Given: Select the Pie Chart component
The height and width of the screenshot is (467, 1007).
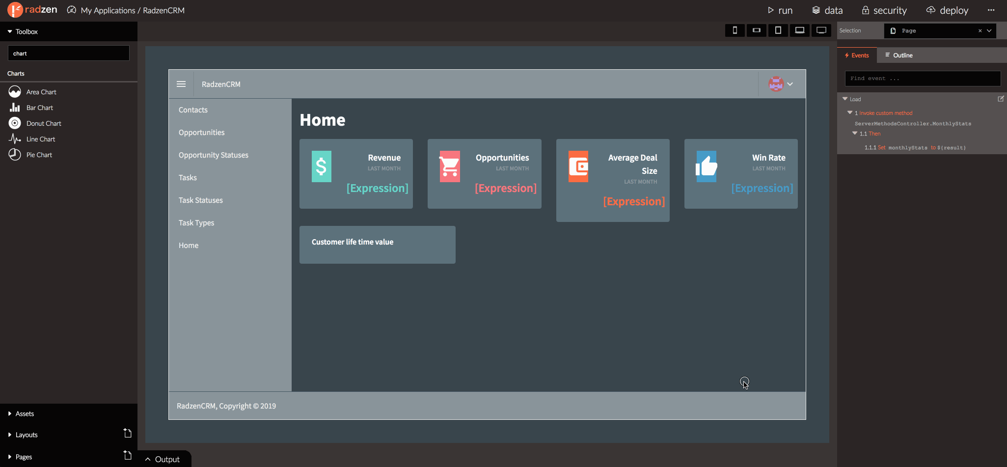Looking at the screenshot, I should 39,155.
